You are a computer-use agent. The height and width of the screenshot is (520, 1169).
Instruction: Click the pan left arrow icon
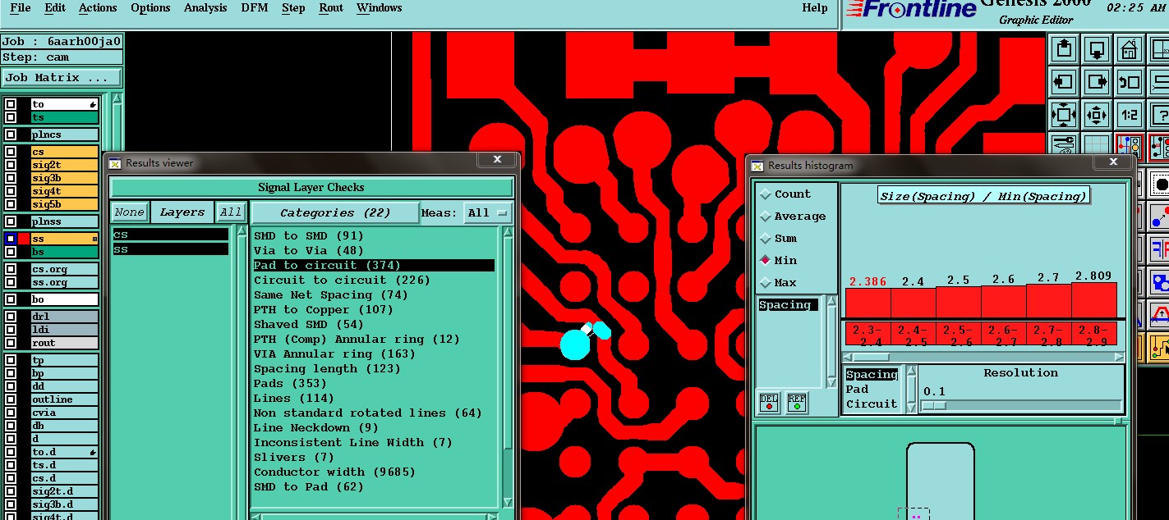tap(1064, 82)
